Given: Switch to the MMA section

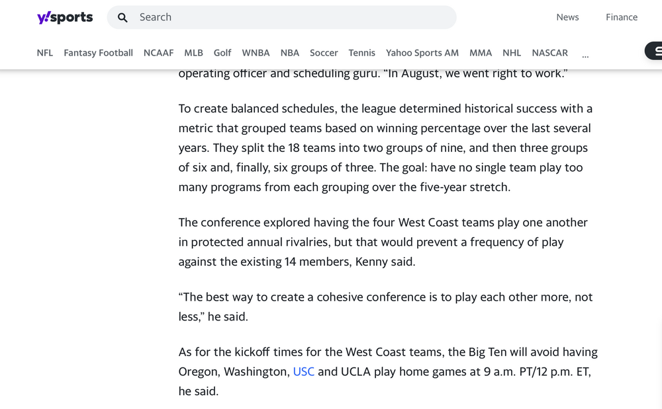Looking at the screenshot, I should tap(481, 53).
